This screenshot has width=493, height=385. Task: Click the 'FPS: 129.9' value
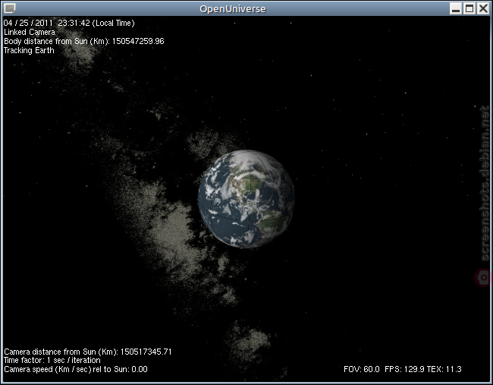(x=404, y=369)
